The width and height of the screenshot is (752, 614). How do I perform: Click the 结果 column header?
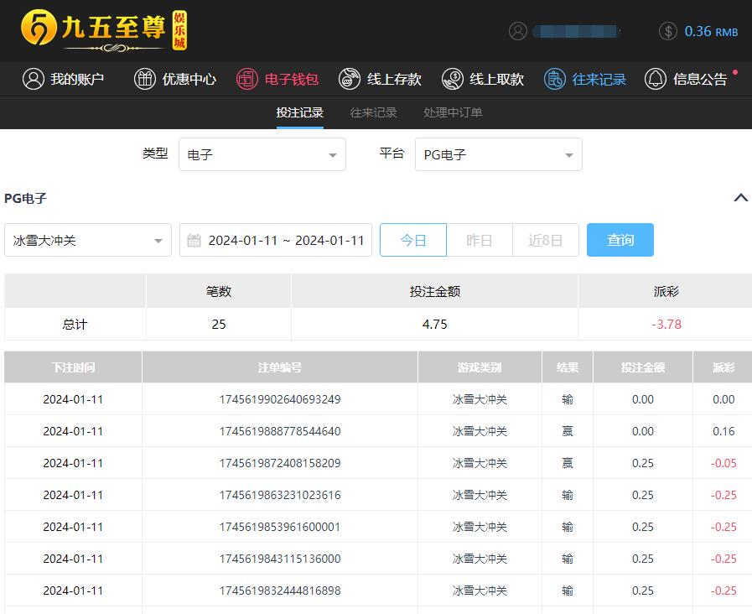pyautogui.click(x=568, y=367)
